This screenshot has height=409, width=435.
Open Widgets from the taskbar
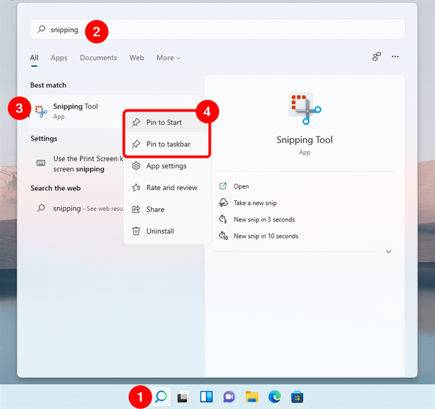pyautogui.click(x=206, y=398)
